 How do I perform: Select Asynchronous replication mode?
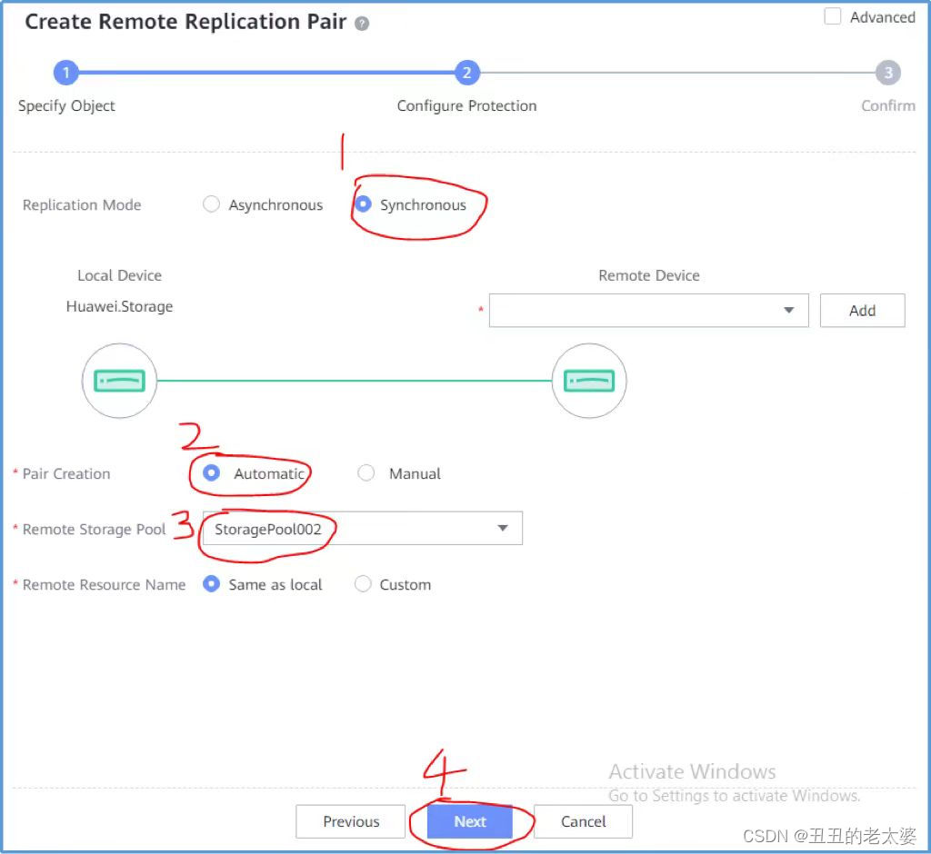211,204
